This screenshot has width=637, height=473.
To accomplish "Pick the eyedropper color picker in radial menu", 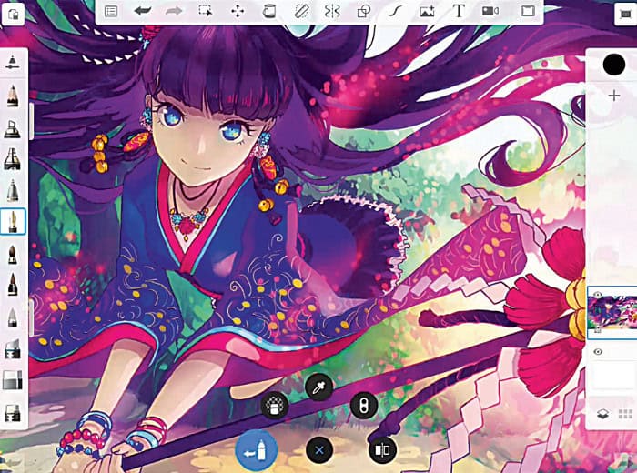I will pos(318,387).
